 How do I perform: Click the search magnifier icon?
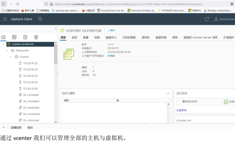(x=40, y=19)
